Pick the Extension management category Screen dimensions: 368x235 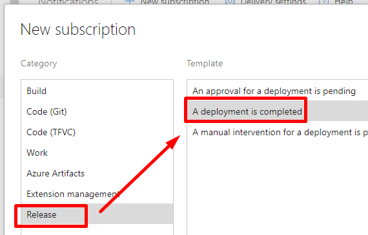click(x=97, y=194)
